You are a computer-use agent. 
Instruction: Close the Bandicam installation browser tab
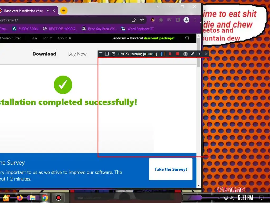click(54, 11)
